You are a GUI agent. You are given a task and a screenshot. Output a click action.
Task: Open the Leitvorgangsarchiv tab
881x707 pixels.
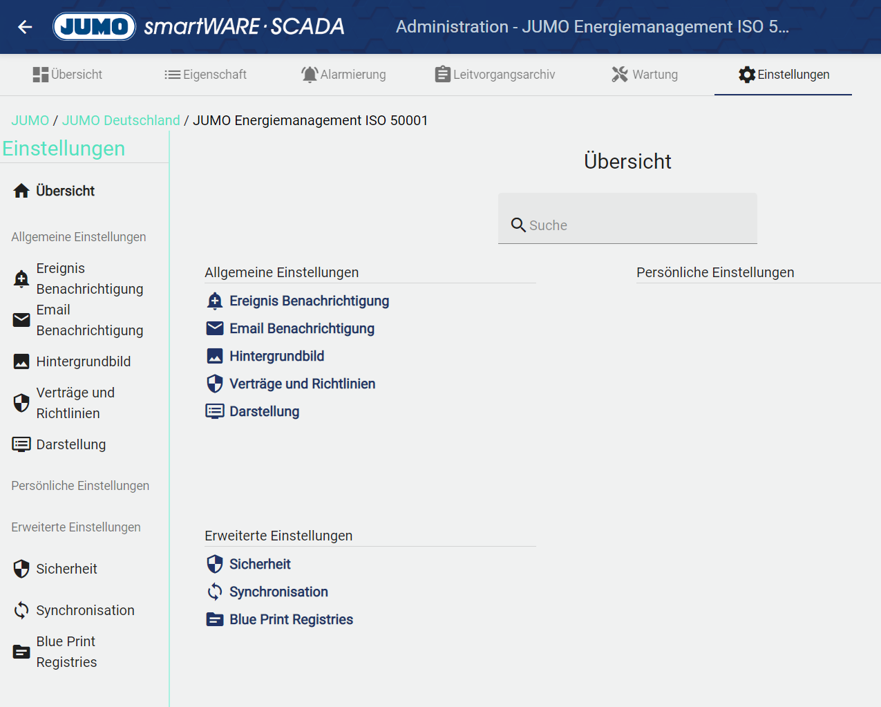[495, 75]
